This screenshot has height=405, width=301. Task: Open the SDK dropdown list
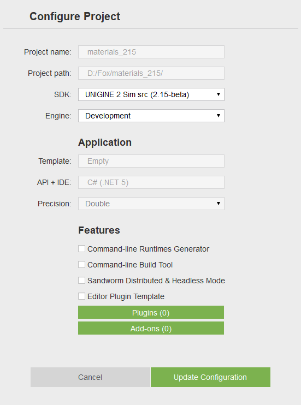(151, 94)
